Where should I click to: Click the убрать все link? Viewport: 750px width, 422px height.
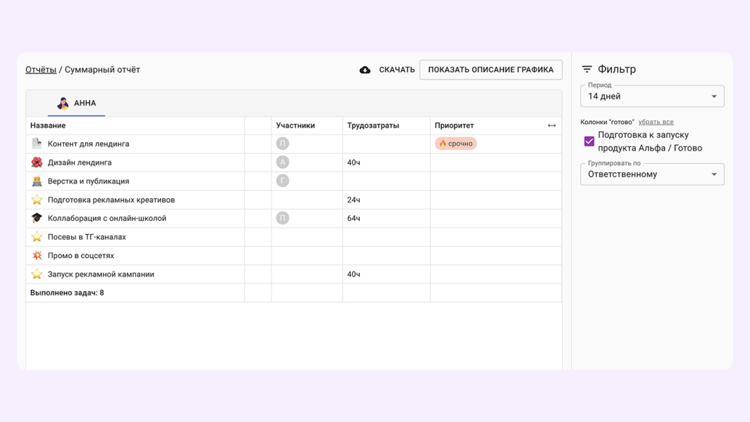[x=656, y=122]
